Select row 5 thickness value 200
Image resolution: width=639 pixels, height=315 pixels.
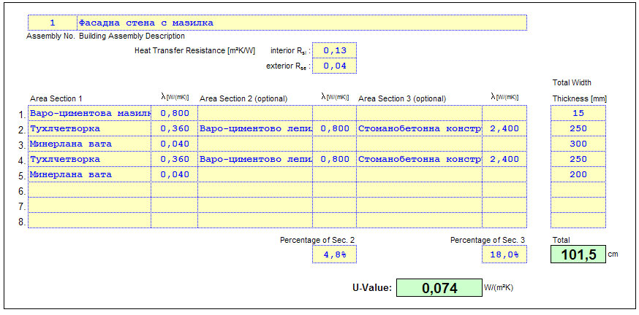[x=578, y=174]
